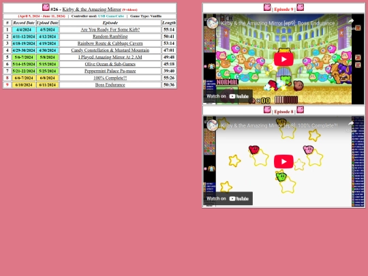This screenshot has height=276, width=368.
Task: Open '100% Complete?!' episode link
Action: point(110,78)
